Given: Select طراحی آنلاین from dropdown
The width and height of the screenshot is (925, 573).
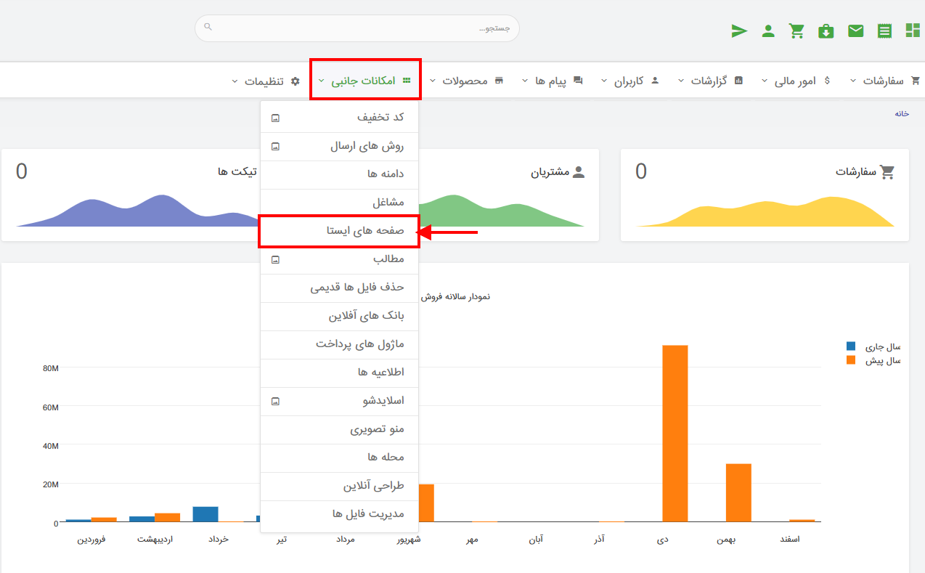Looking at the screenshot, I should click(339, 486).
